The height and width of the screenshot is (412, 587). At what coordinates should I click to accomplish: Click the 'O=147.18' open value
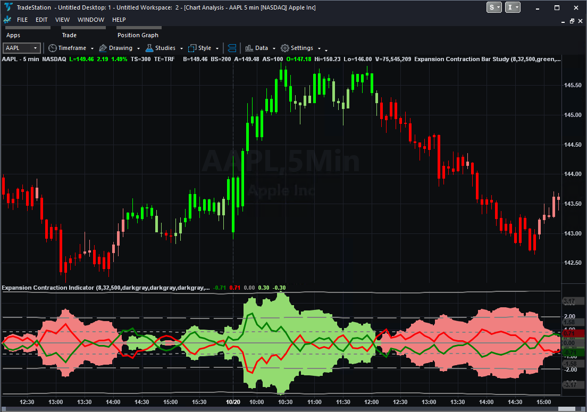tap(299, 59)
